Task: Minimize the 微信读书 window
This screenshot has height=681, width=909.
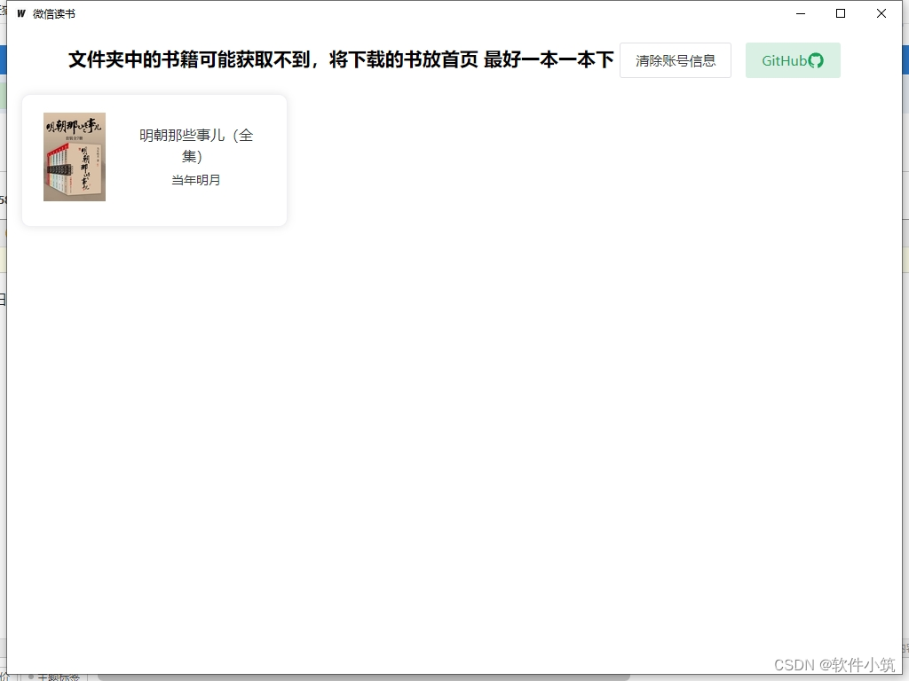Action: [x=801, y=13]
